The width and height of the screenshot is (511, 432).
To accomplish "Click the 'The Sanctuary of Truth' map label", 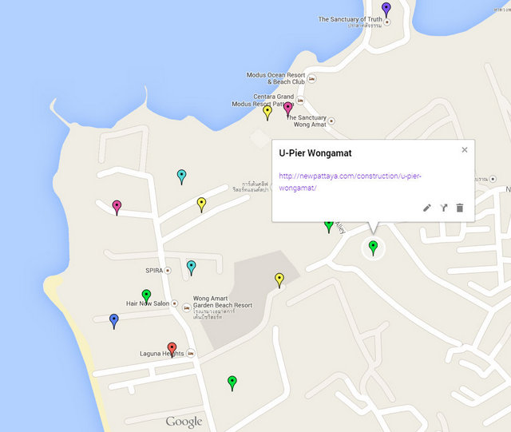I will tap(350, 19).
